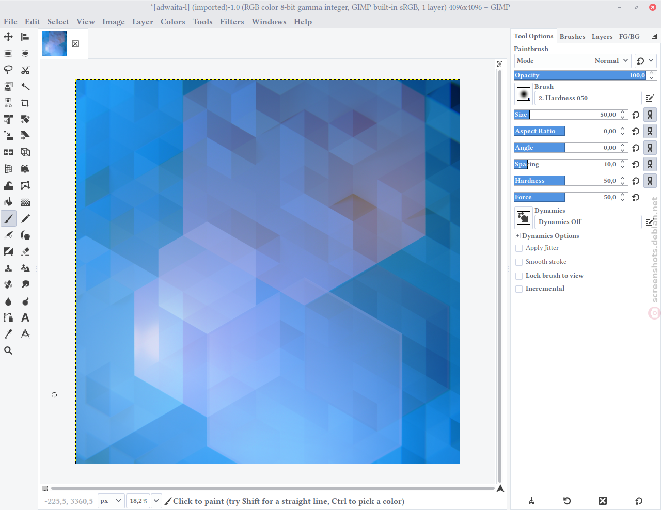Click the Opacity stepper arrows
Screen dimensions: 661x510
652,75
